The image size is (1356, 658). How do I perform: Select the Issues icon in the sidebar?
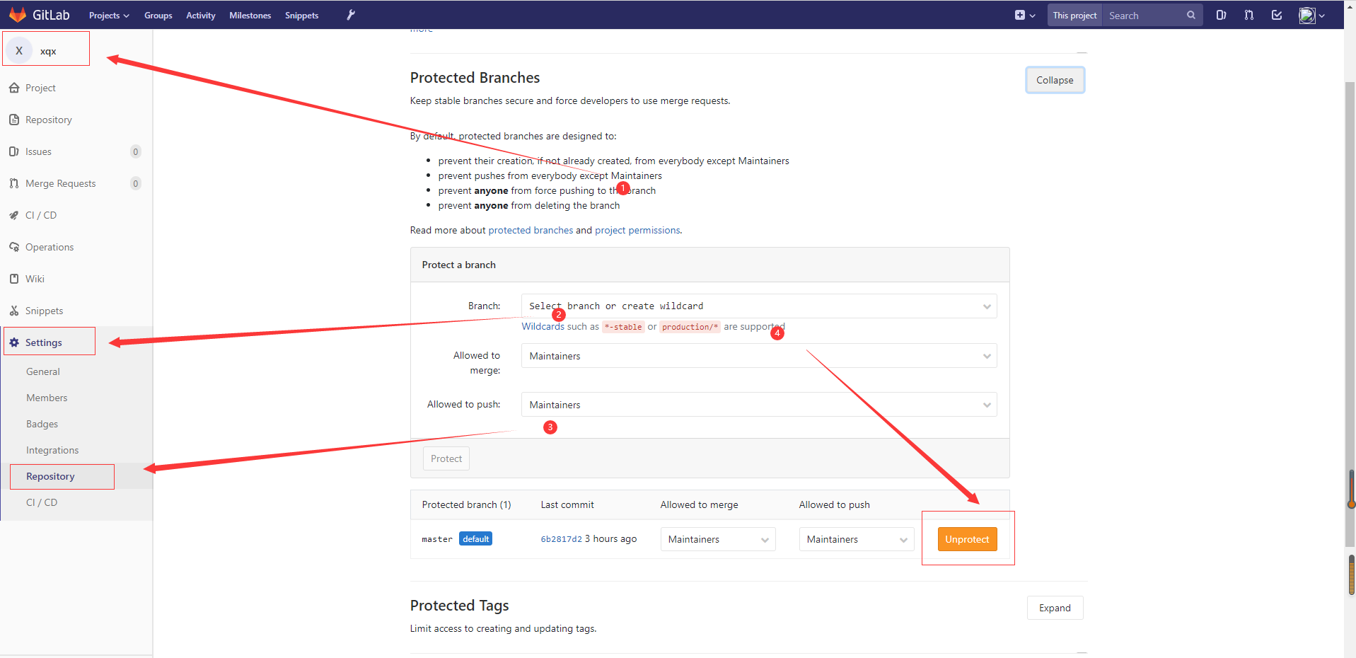point(14,151)
